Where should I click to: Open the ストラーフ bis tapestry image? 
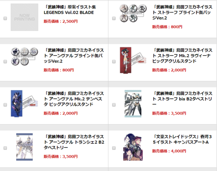[133, 104]
